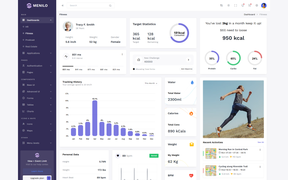Open the language translate icon in header
The height and width of the screenshot is (180, 288).
point(221,5)
